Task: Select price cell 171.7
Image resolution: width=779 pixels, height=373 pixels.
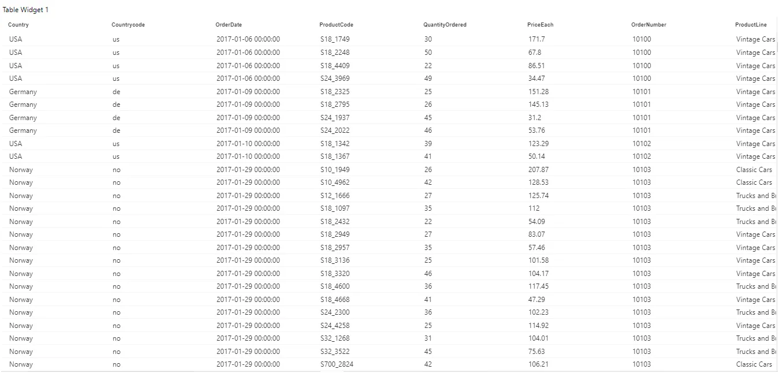Action: pos(536,39)
